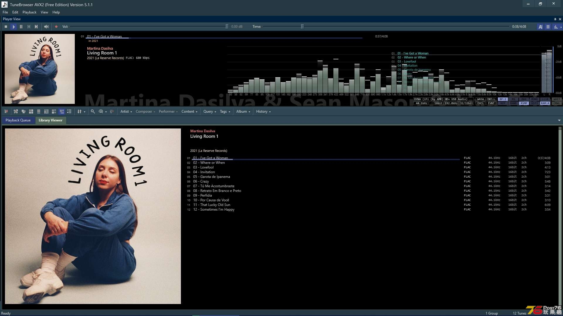
Task: Select the split grid and list view icon
Action: (46, 111)
